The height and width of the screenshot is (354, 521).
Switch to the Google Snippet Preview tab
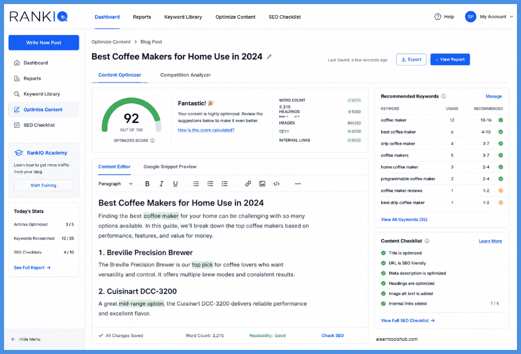[170, 167]
